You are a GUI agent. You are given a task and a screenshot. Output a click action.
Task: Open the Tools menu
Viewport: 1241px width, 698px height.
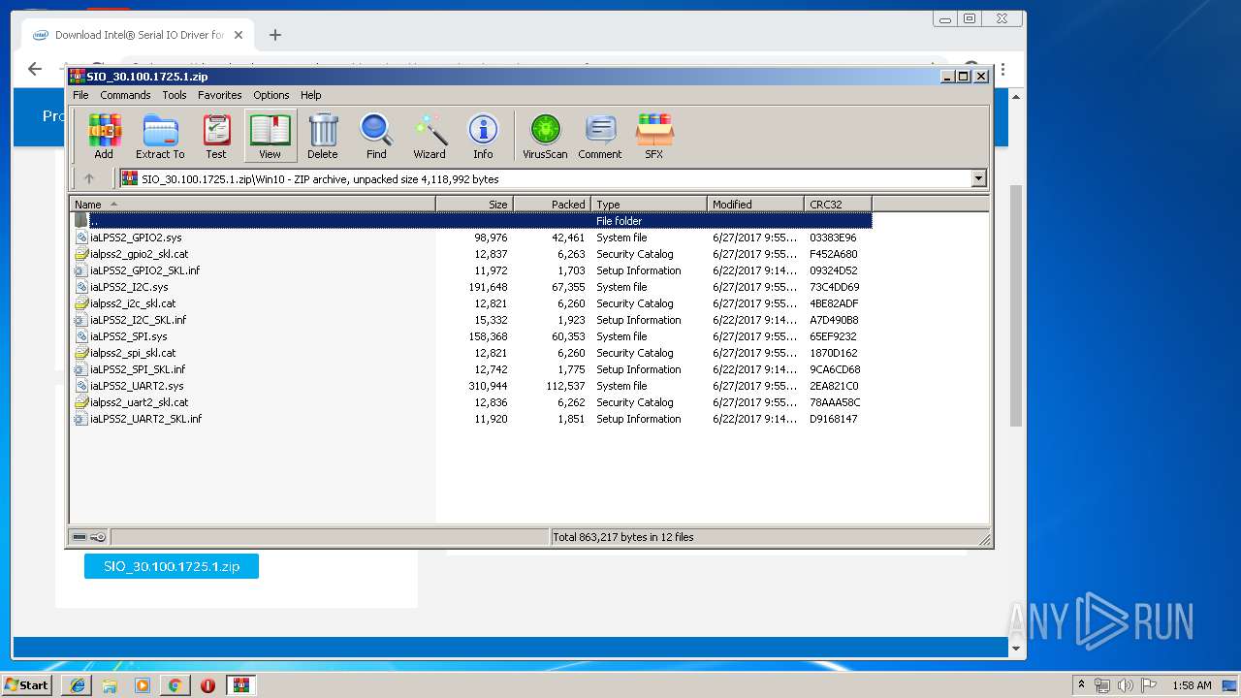click(x=175, y=95)
